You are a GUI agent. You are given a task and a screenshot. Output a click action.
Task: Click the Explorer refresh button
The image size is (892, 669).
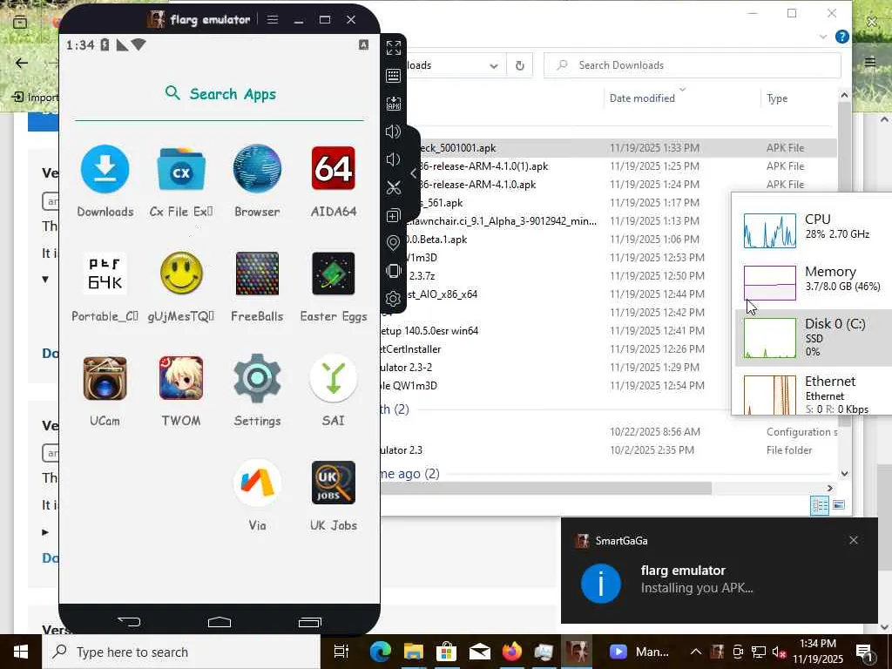[x=519, y=65]
